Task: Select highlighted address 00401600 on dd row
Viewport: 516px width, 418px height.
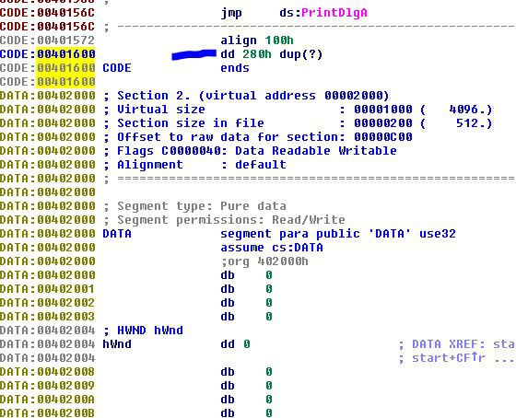Action: click(x=66, y=54)
